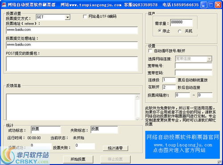Image resolution: width=223 pixels, height=165 pixels.
Task: Click the 开始投票 button
Action: [78, 159]
